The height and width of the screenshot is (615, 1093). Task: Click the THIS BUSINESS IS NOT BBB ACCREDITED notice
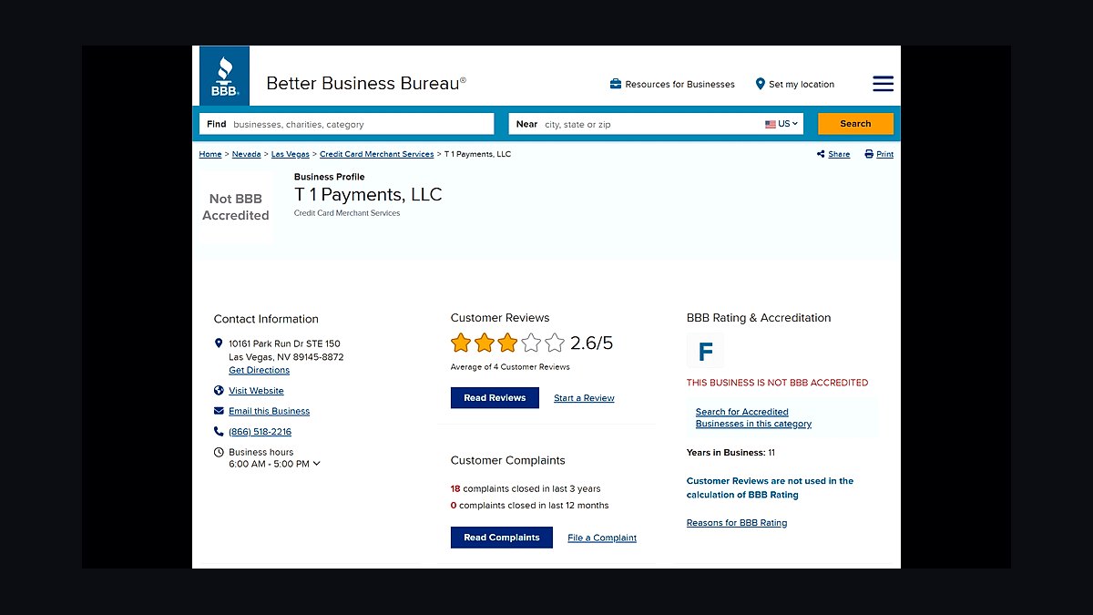[x=778, y=383]
